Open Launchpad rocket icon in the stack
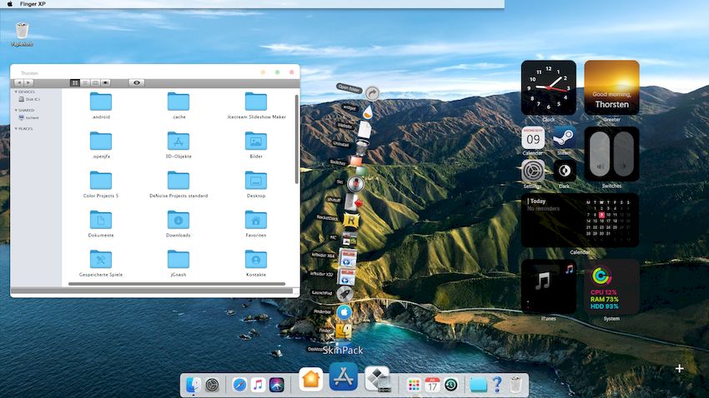 345,294
